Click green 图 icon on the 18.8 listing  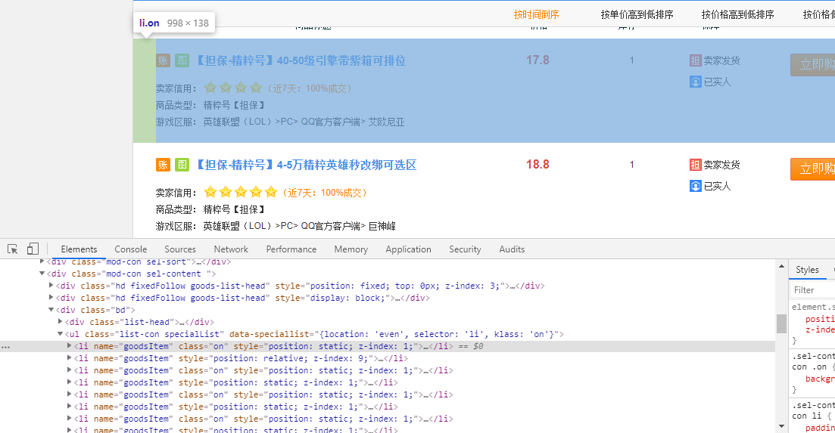click(x=182, y=165)
